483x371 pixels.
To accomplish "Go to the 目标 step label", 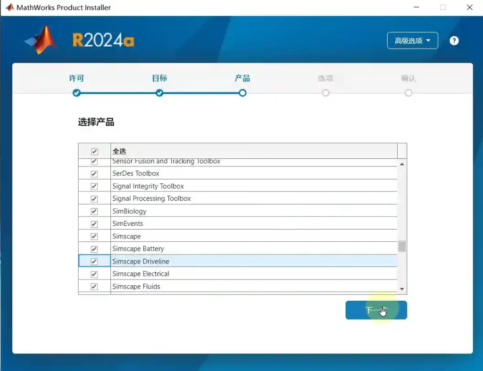I will (x=159, y=78).
